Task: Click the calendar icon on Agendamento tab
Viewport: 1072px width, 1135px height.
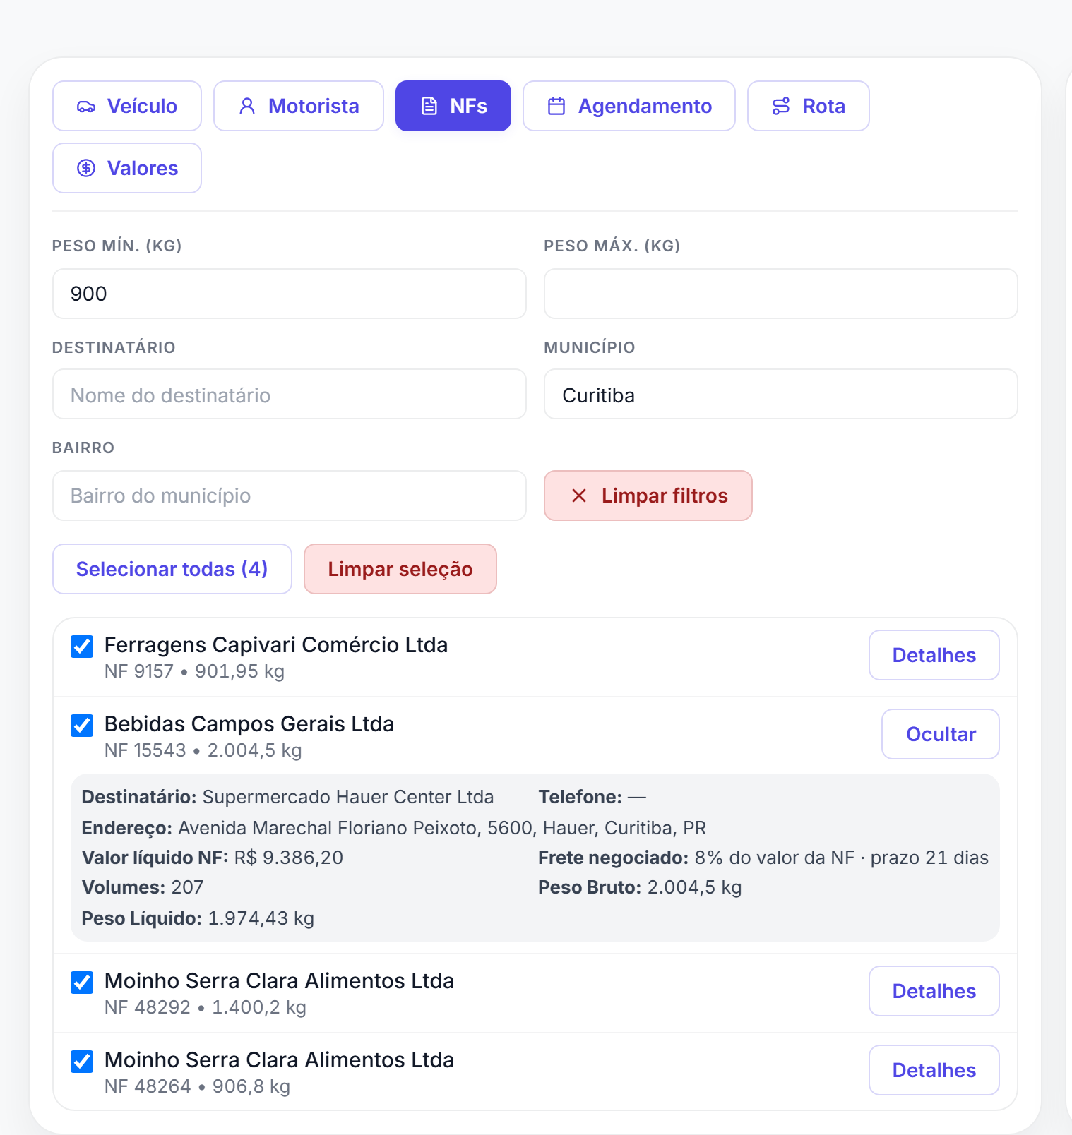Action: pyautogui.click(x=556, y=107)
